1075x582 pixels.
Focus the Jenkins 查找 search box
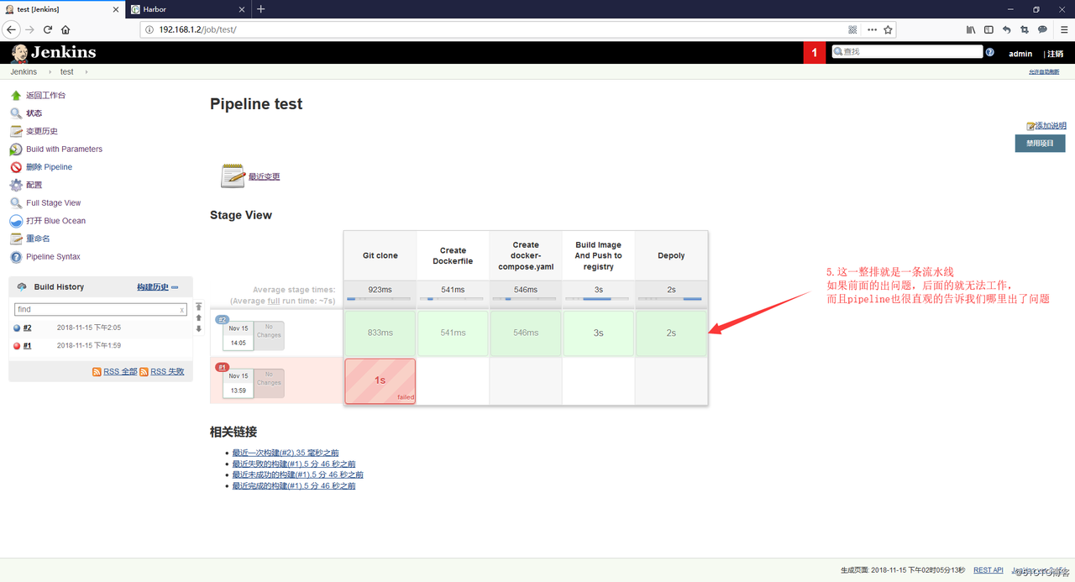click(907, 52)
